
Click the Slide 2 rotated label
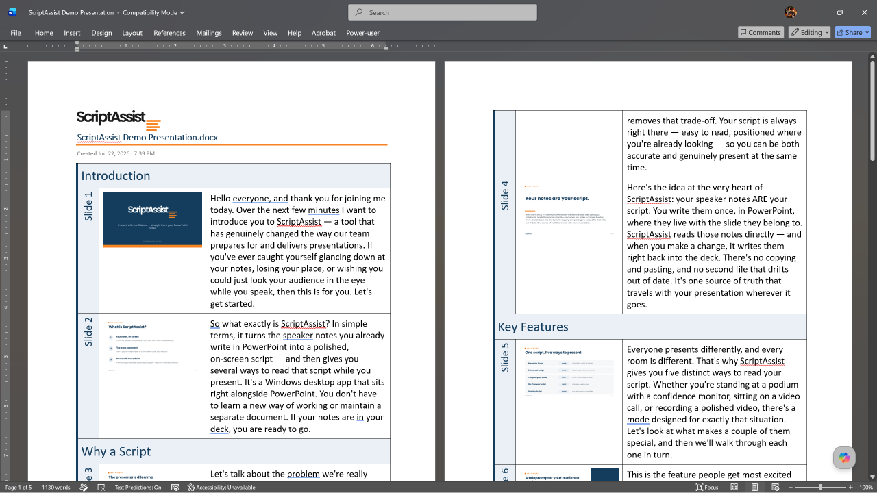coord(88,331)
